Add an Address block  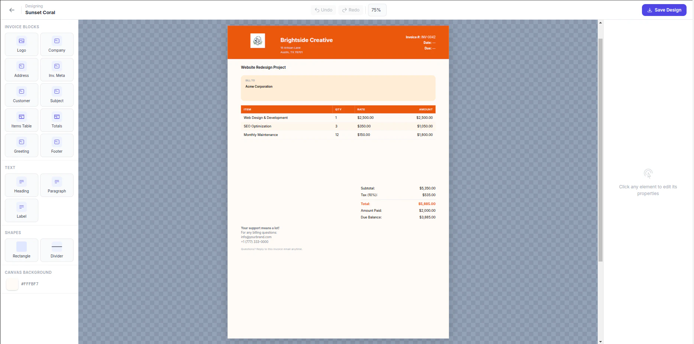point(22,70)
